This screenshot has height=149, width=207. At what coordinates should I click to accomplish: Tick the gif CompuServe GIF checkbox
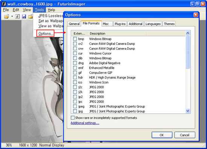tap(75, 73)
